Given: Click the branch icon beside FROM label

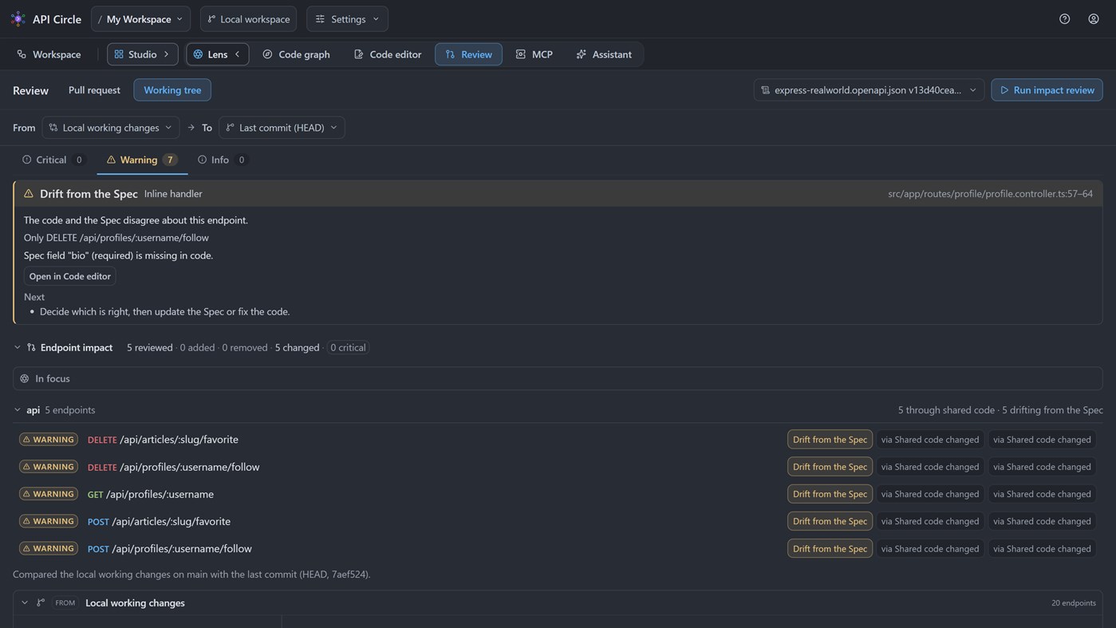Looking at the screenshot, I should pyautogui.click(x=41, y=603).
